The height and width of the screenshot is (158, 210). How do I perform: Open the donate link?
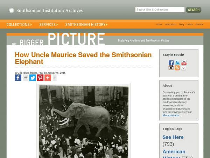pos(199,25)
